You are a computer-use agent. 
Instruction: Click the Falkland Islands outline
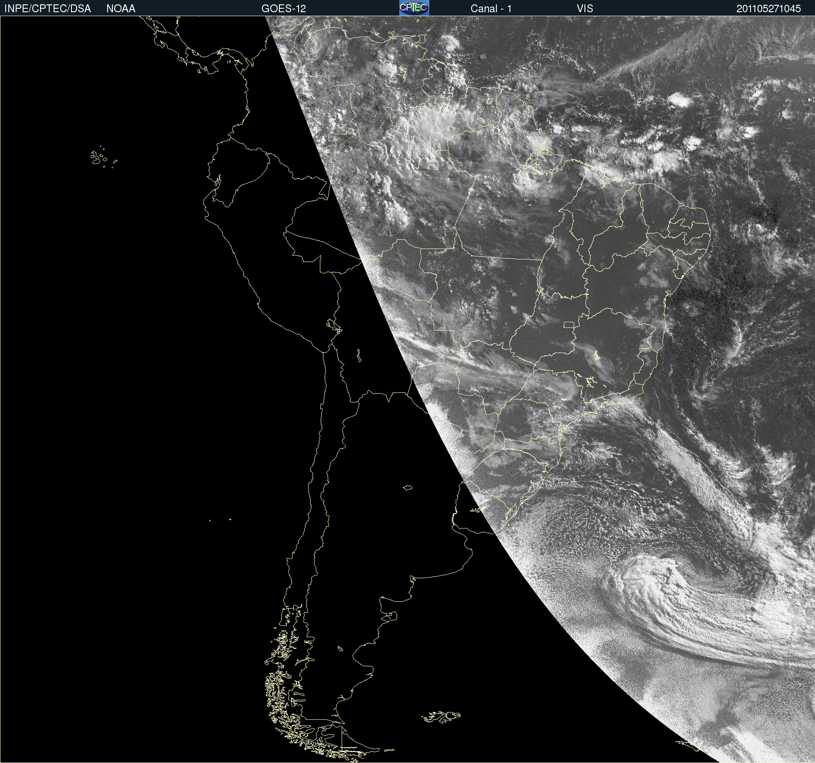[441, 717]
